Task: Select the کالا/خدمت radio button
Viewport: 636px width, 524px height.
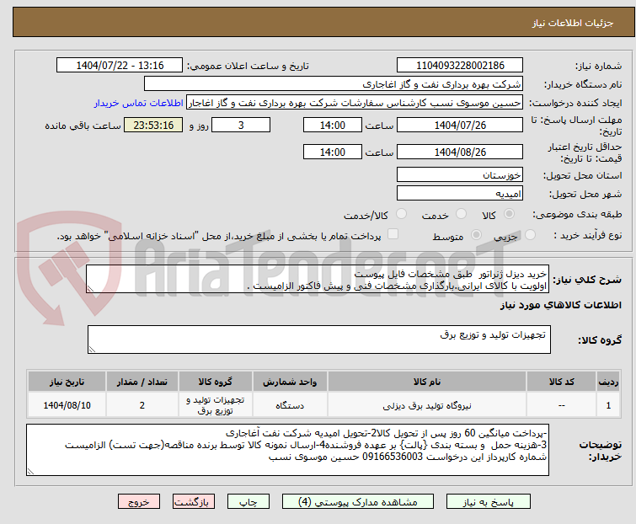Action: [401, 214]
